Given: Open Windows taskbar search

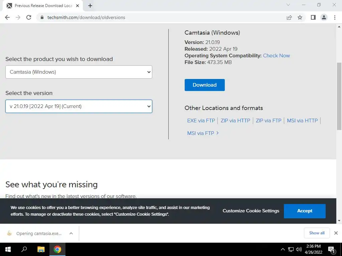Looking at the screenshot, I should [x=24, y=249].
